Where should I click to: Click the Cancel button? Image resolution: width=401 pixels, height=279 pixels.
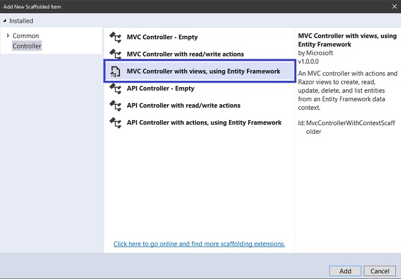click(380, 271)
